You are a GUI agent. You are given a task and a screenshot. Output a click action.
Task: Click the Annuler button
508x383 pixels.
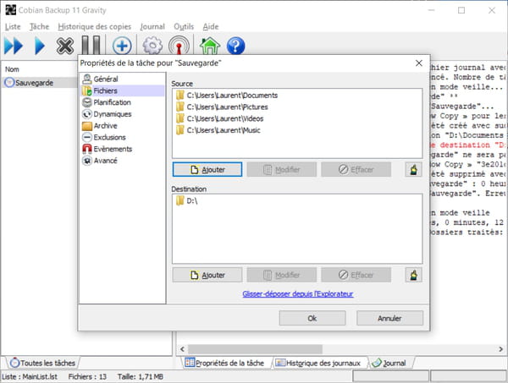389,318
